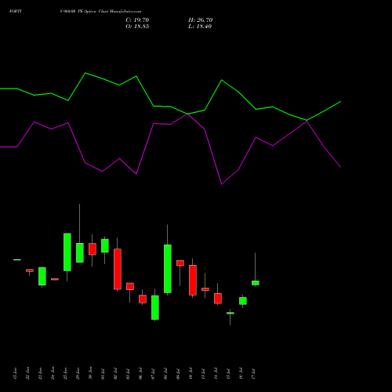Select the 30 Jun date label

pyautogui.click(x=90, y=373)
